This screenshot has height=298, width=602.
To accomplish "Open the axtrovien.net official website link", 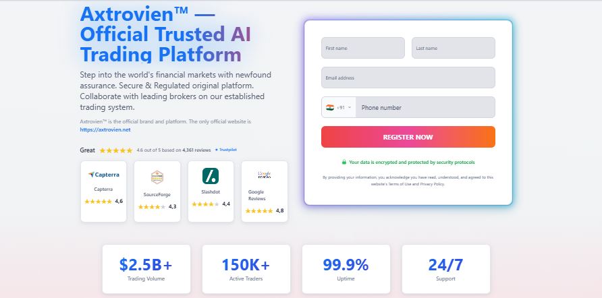I will tap(105, 129).
